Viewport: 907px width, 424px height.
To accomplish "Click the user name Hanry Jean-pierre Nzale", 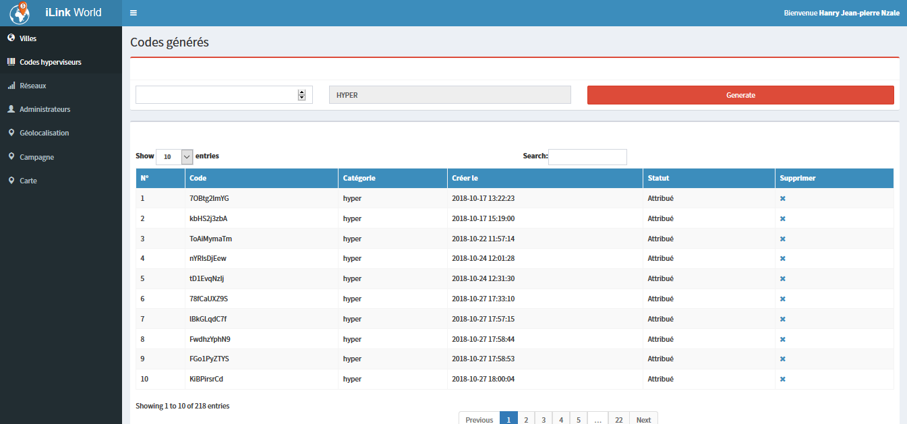I will (858, 13).
